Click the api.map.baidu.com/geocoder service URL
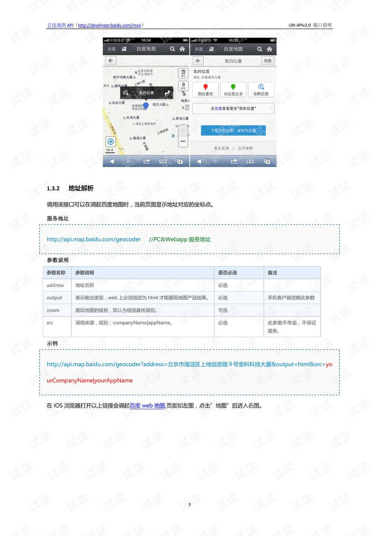The image size is (379, 536). pos(94,239)
